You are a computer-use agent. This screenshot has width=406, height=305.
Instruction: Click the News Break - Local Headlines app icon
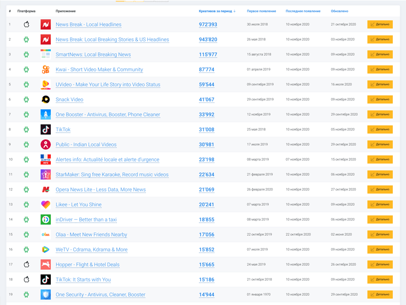(x=46, y=24)
